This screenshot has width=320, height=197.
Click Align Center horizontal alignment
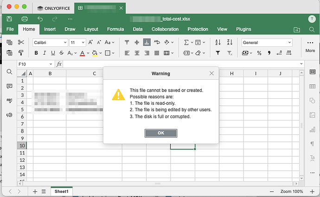[x=137, y=53]
